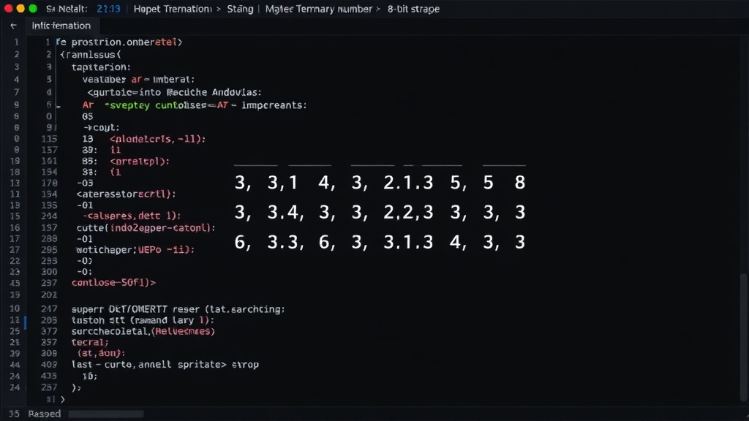Image resolution: width=749 pixels, height=421 pixels.
Task: Select the 8-bit strape breadcrumb
Action: 414,9
